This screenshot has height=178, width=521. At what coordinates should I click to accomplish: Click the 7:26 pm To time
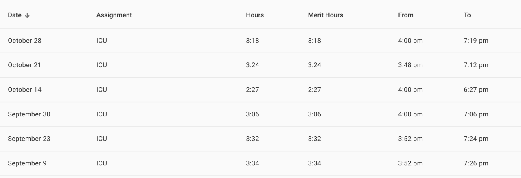[x=476, y=163]
